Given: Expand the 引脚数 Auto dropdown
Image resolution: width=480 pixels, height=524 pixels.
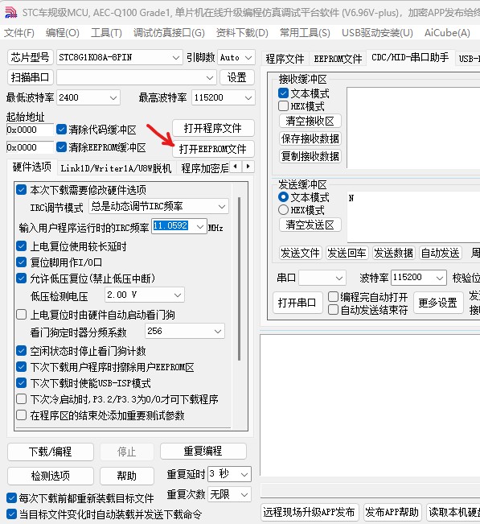Looking at the screenshot, I should (248, 57).
